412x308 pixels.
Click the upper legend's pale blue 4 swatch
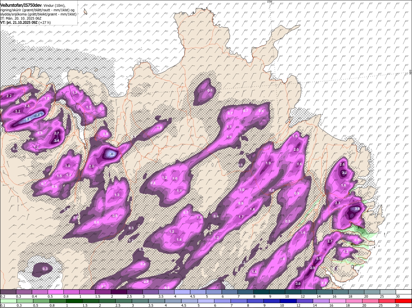tap(182, 292)
